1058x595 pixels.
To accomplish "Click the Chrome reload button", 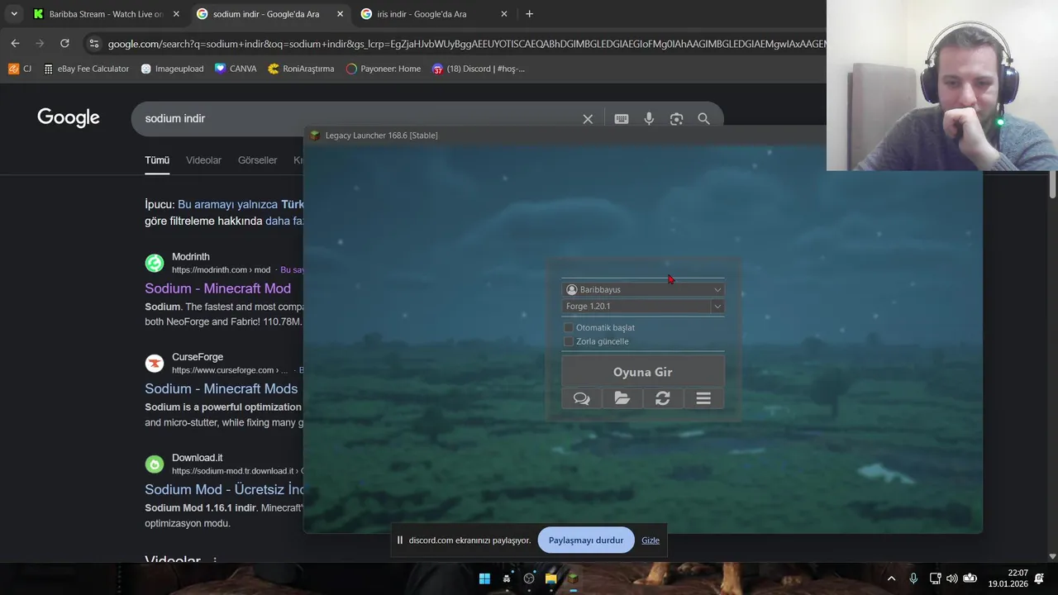I will pos(64,43).
